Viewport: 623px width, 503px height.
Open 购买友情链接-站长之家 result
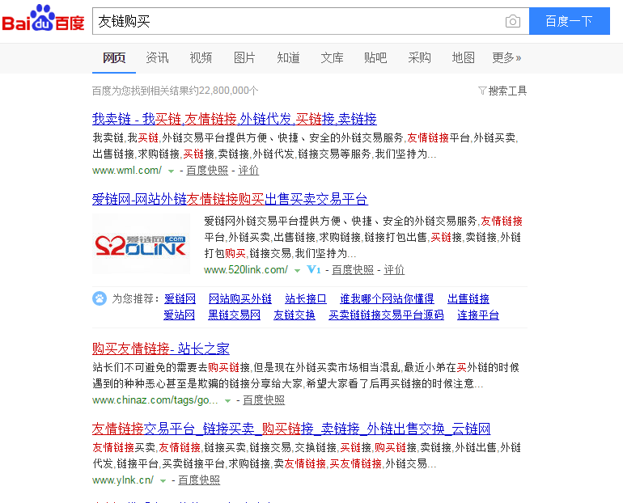tap(161, 349)
